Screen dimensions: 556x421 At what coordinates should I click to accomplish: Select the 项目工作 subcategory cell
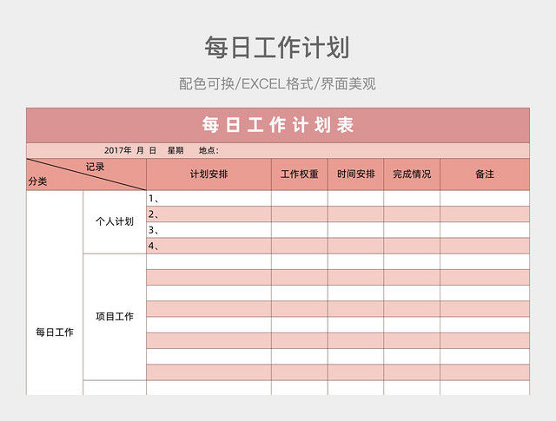click(x=115, y=317)
